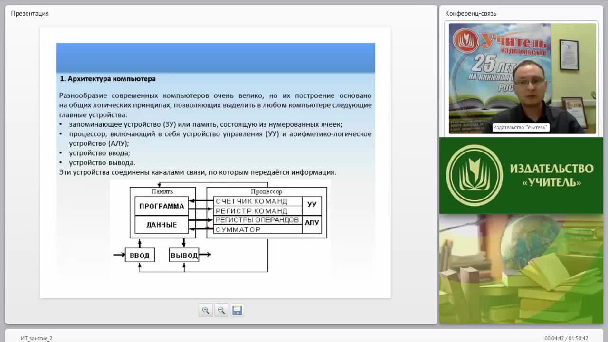The height and width of the screenshot is (342, 608).
Task: Zoom in on the presentation slide
Action: (x=206, y=310)
